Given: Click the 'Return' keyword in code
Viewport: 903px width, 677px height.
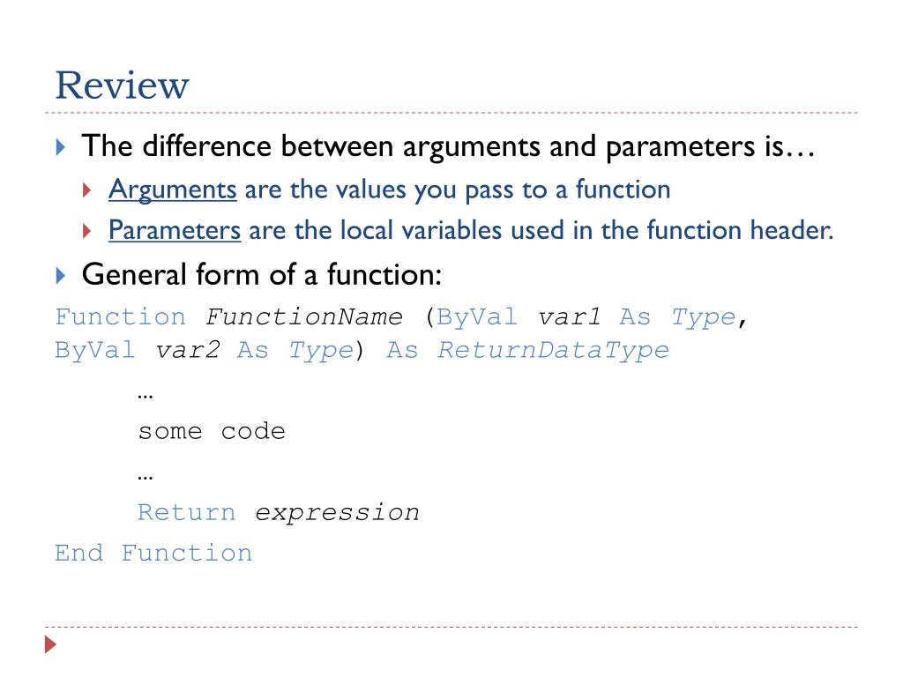Looking at the screenshot, I should point(187,512).
